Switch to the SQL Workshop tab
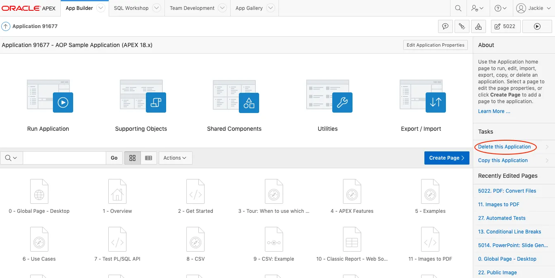Screen dimensions: 555x278 tap(131, 8)
